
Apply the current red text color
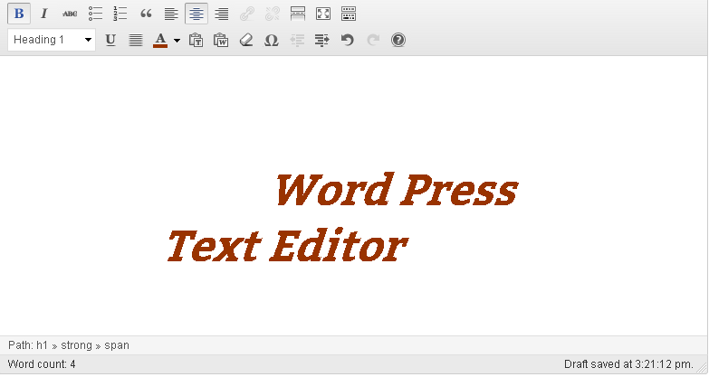point(160,40)
